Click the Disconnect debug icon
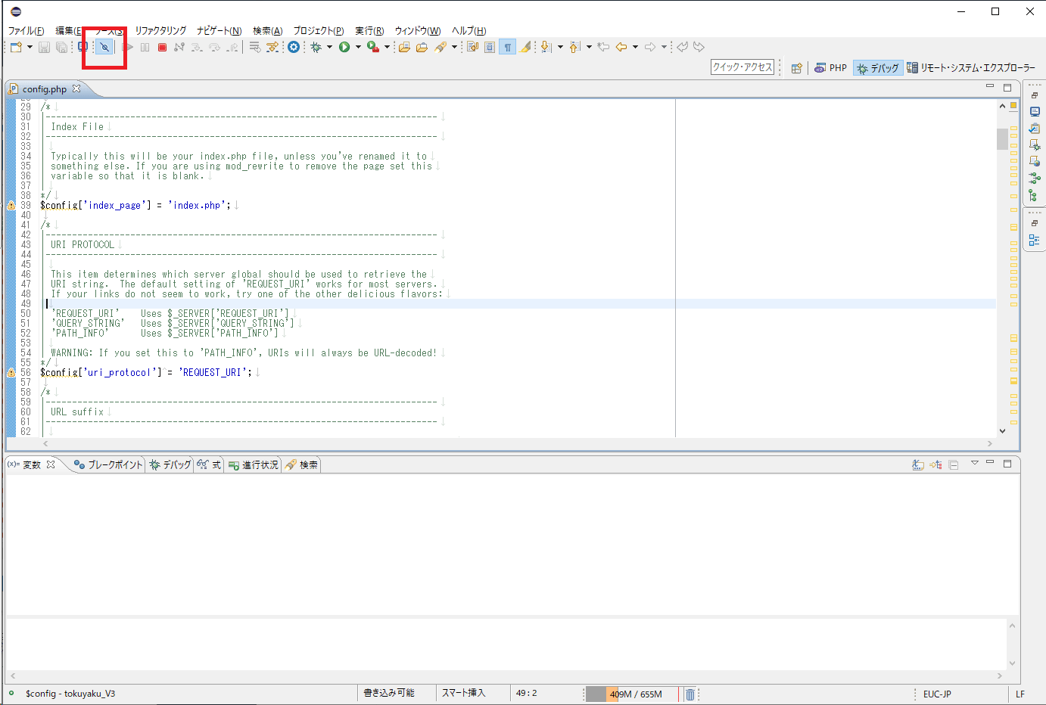This screenshot has height=705, width=1046. [179, 47]
